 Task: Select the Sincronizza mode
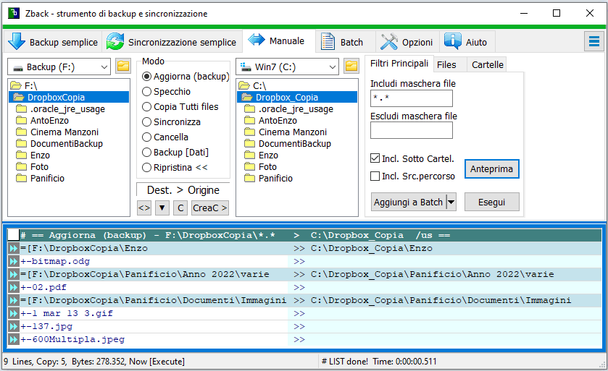pyautogui.click(x=172, y=122)
